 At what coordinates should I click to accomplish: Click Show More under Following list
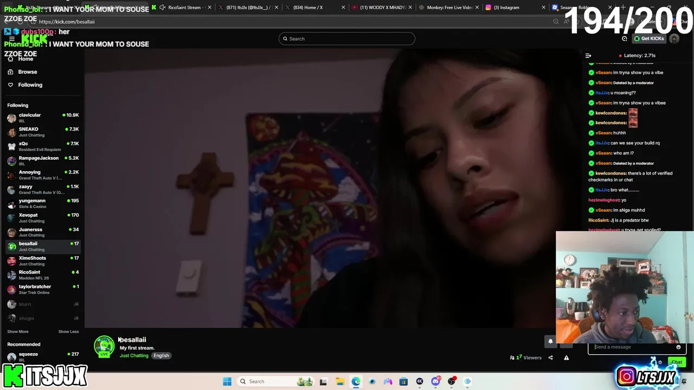point(18,331)
